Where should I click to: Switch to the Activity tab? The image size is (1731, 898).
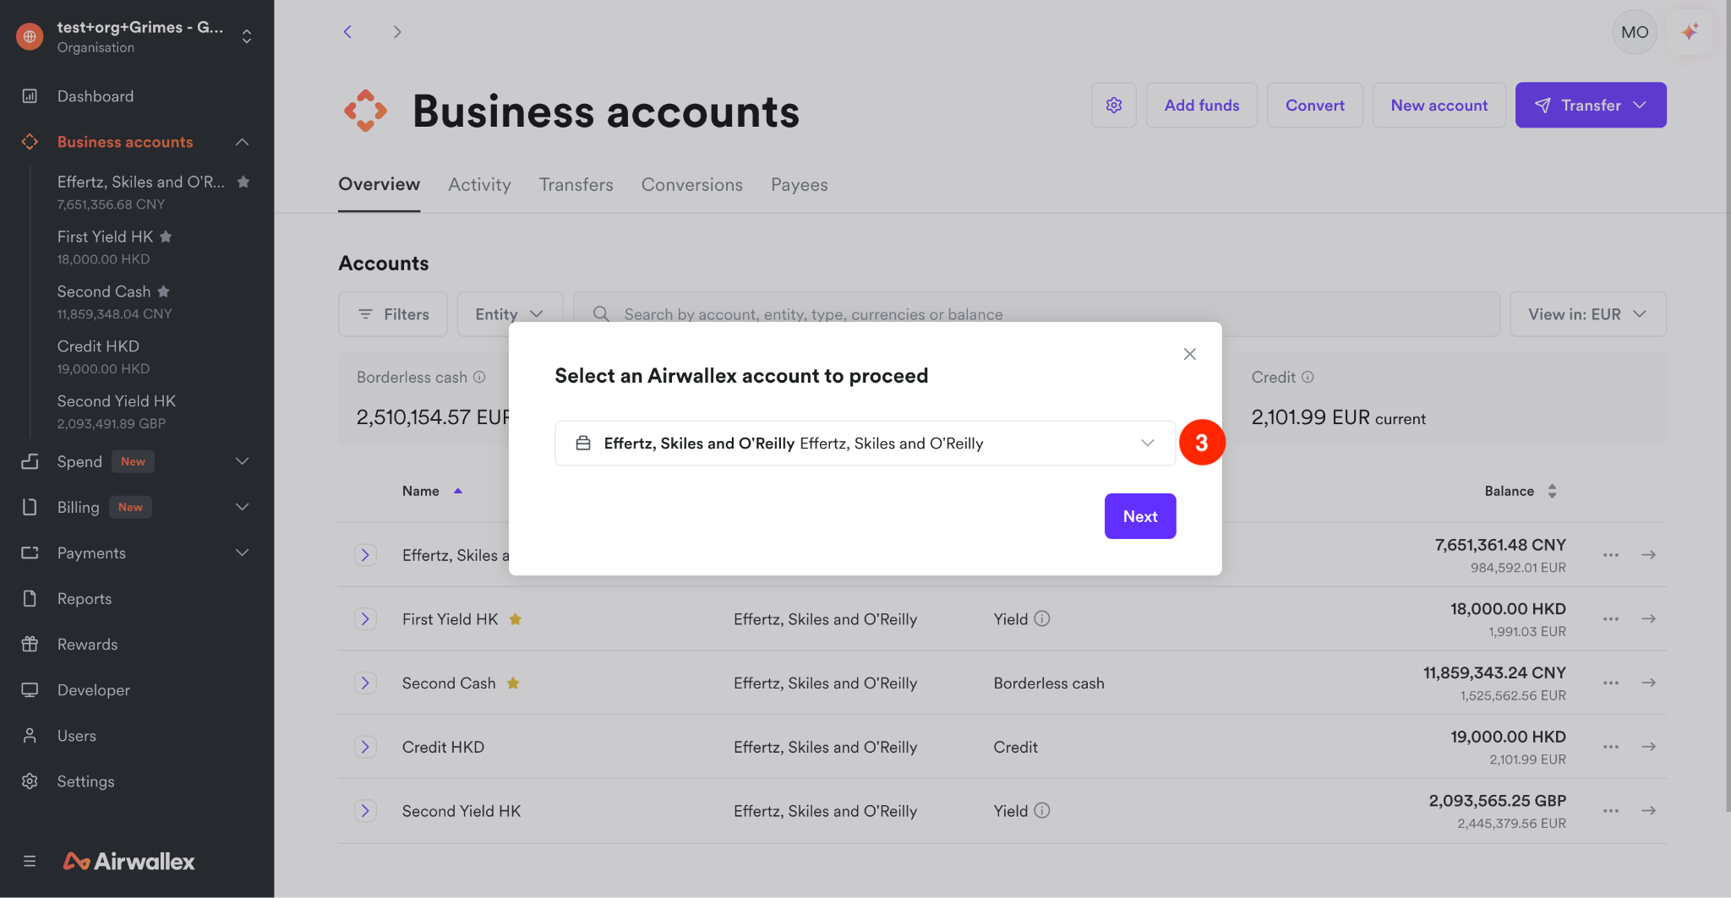click(479, 184)
